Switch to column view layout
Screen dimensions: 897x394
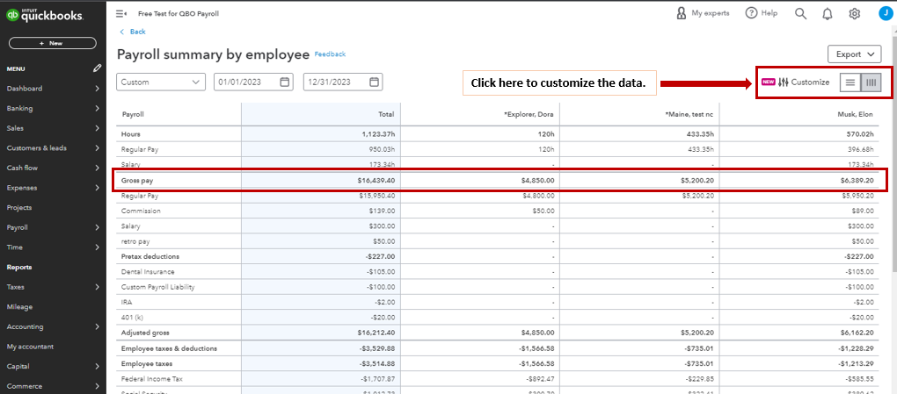[x=871, y=82]
